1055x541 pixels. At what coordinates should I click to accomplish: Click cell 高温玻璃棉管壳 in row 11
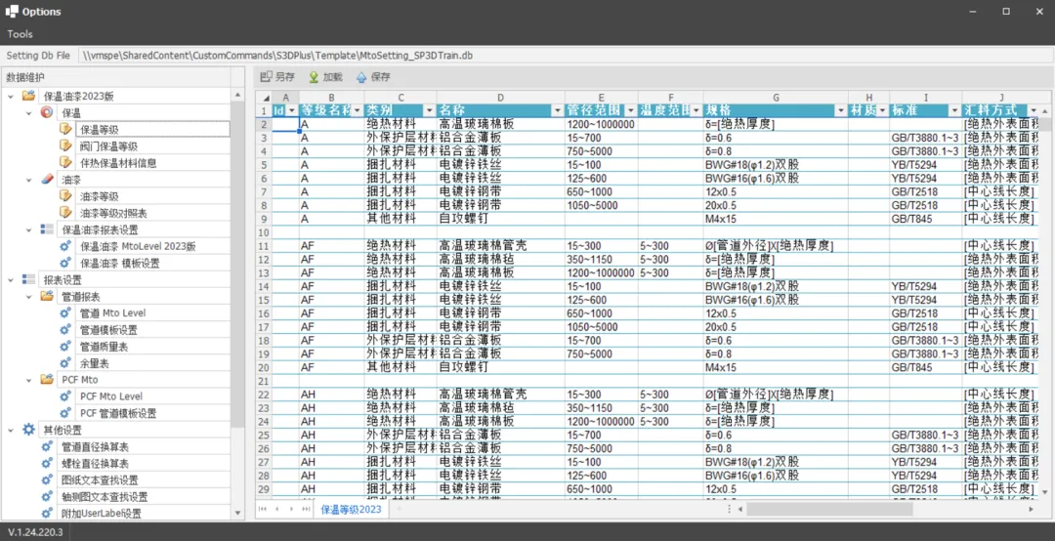point(500,246)
